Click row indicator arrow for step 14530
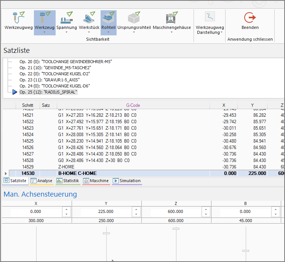 tap(6, 173)
